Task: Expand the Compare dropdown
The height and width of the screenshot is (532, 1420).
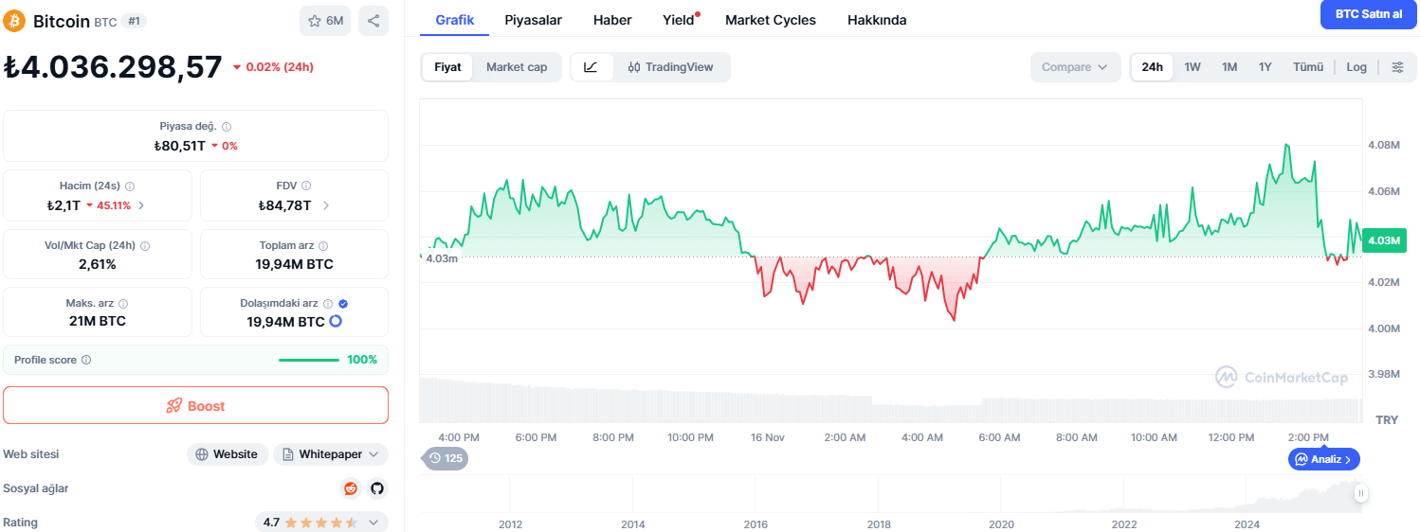Action: click(x=1075, y=67)
